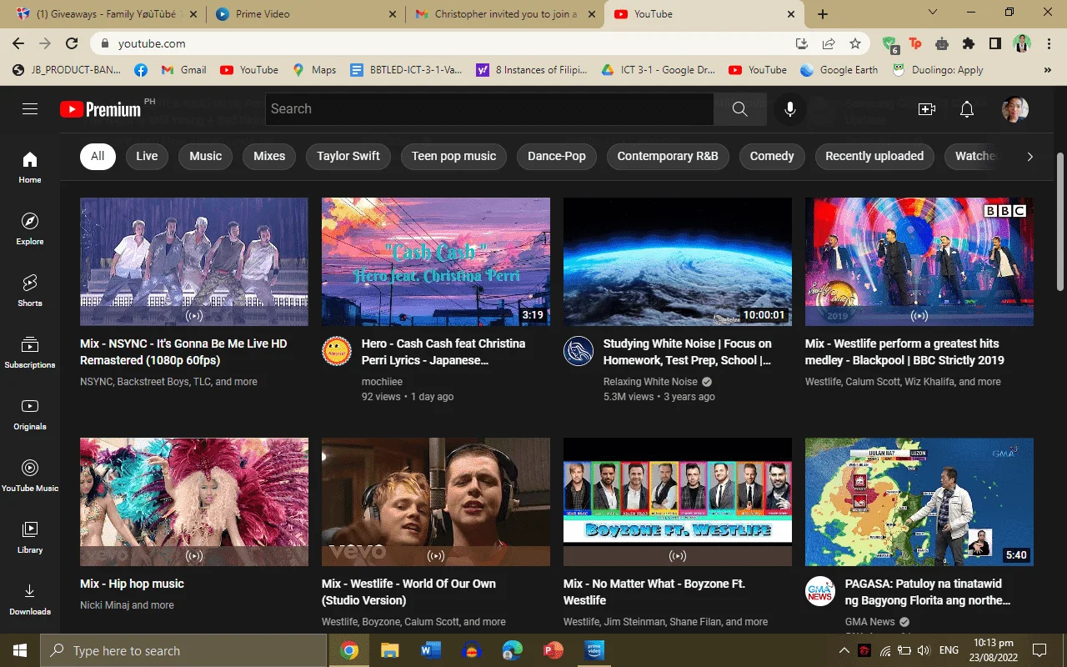Open Explore from the left sidebar
The width and height of the screenshot is (1067, 667).
(x=30, y=228)
